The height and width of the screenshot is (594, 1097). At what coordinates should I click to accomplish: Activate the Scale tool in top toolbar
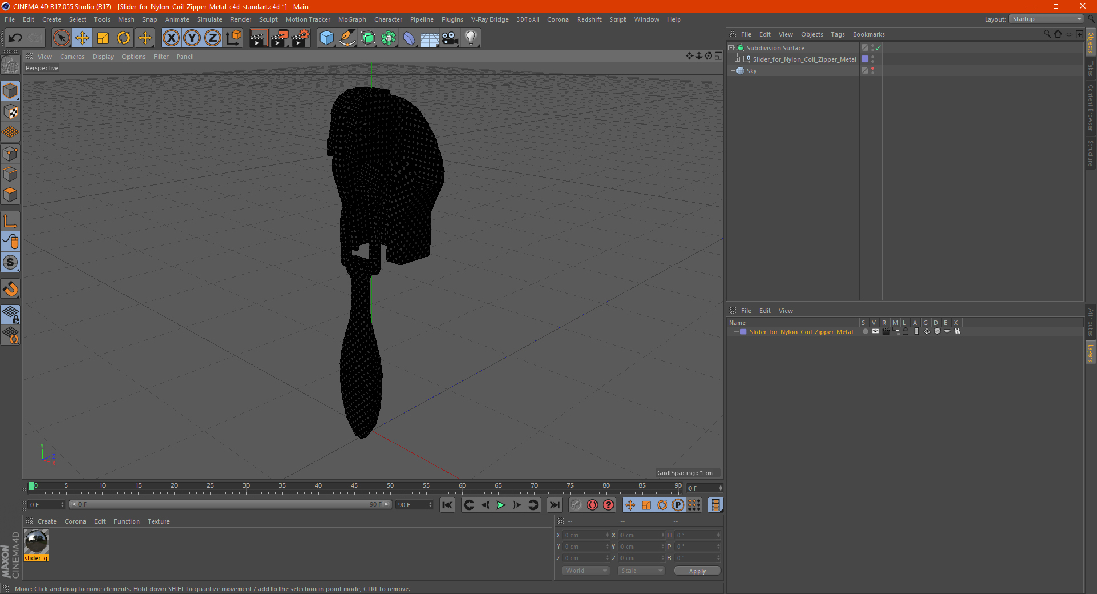[103, 38]
